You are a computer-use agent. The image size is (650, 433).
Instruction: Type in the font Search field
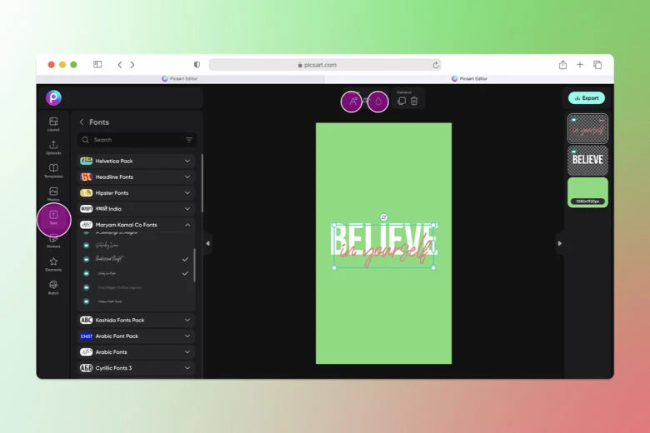click(x=133, y=140)
